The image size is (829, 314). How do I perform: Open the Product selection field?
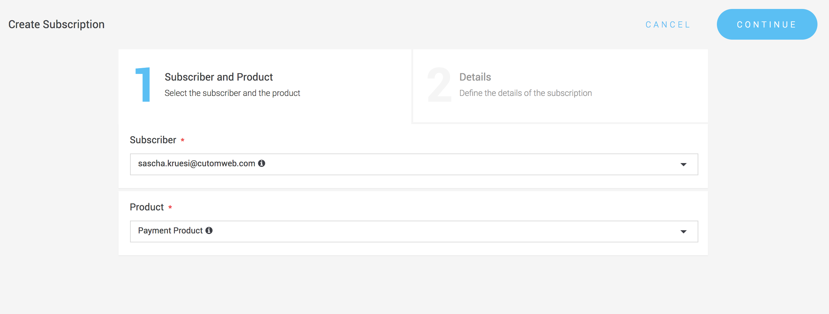414,232
